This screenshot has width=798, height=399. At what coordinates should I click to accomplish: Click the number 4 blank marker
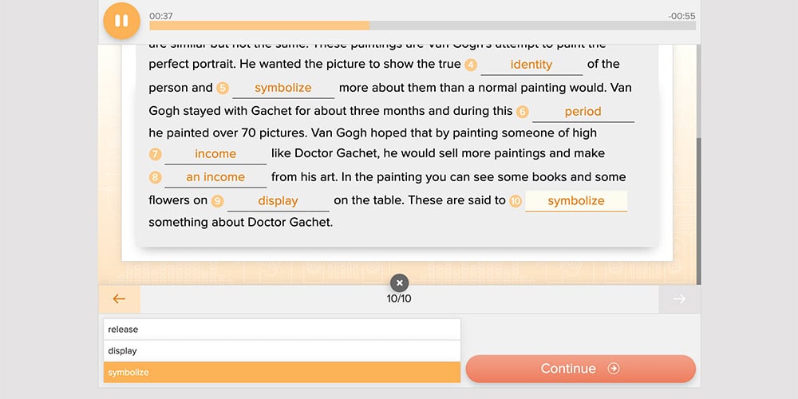(x=471, y=65)
